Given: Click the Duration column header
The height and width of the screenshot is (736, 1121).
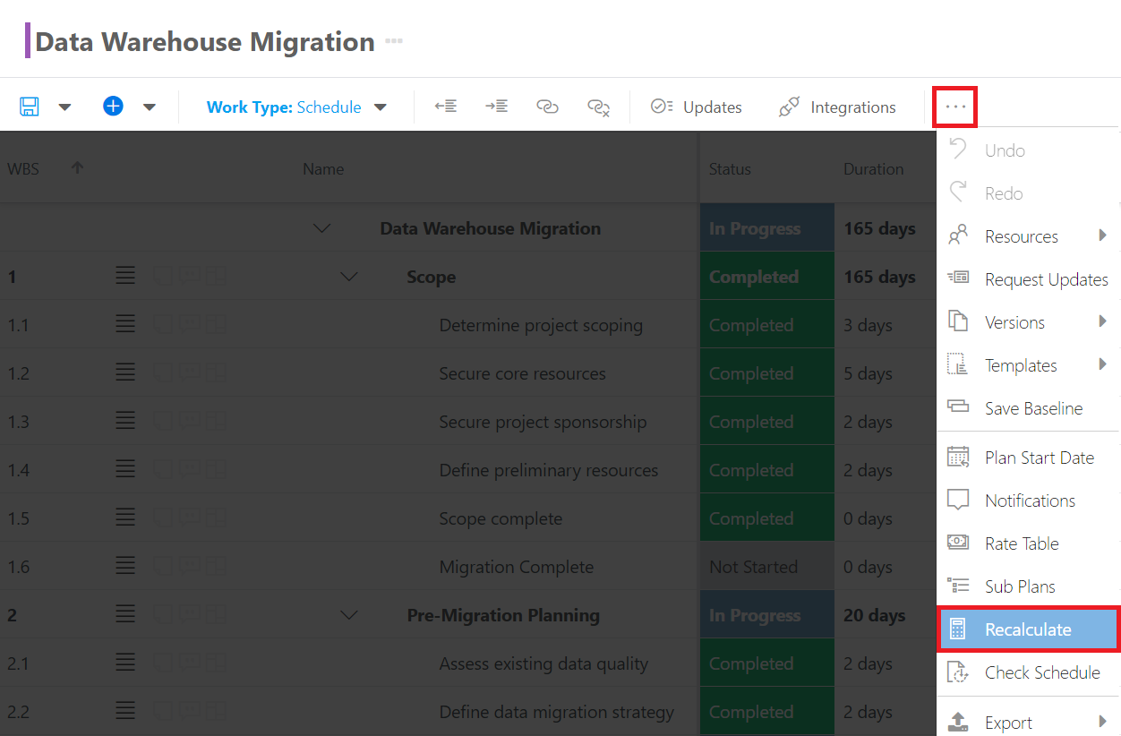Looking at the screenshot, I should tap(873, 168).
